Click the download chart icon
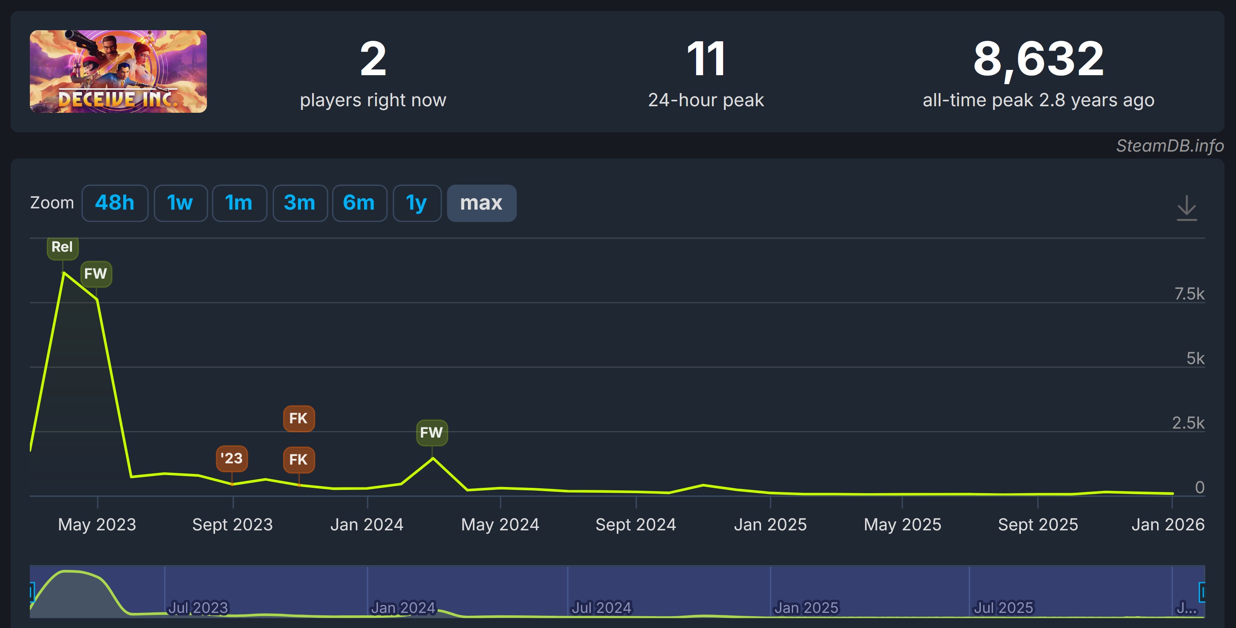 [1187, 208]
